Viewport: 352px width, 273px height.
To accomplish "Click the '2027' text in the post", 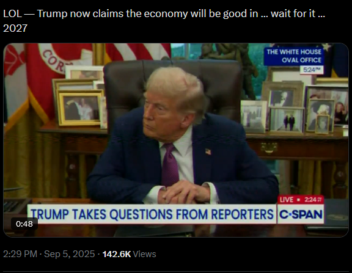I will click(x=15, y=28).
